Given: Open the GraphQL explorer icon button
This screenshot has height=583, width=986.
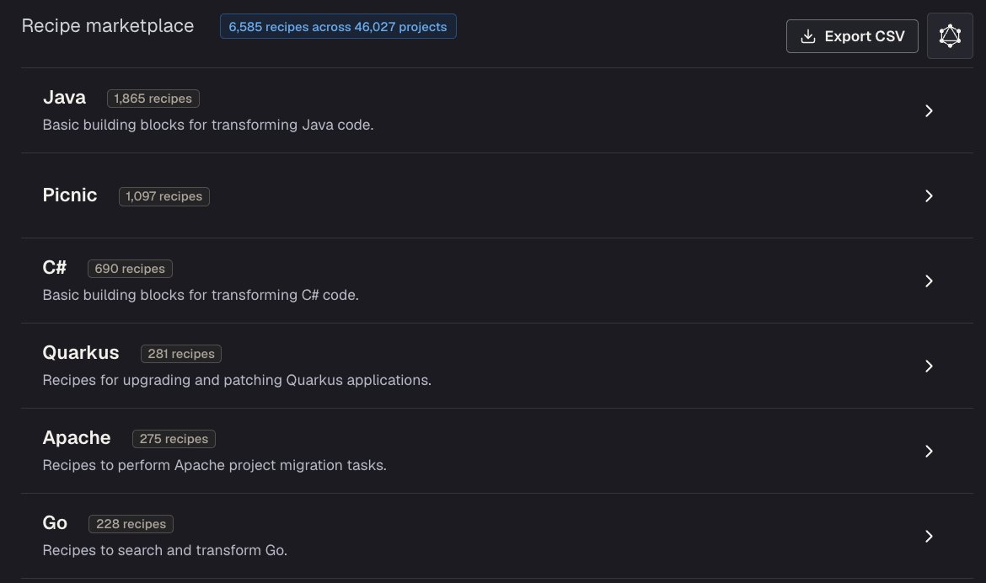Looking at the screenshot, I should point(950,36).
